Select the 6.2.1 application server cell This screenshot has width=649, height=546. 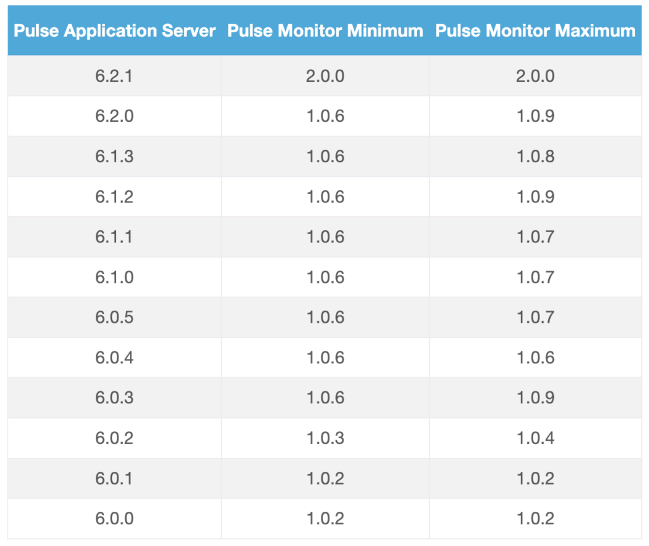pos(115,76)
